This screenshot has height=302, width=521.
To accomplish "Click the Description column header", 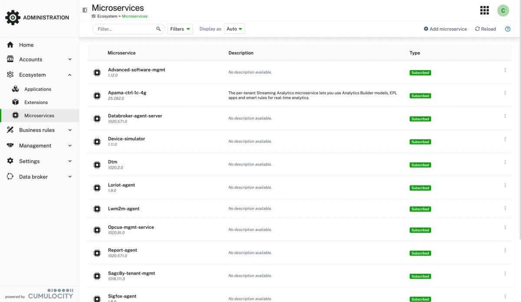I will click(x=241, y=53).
